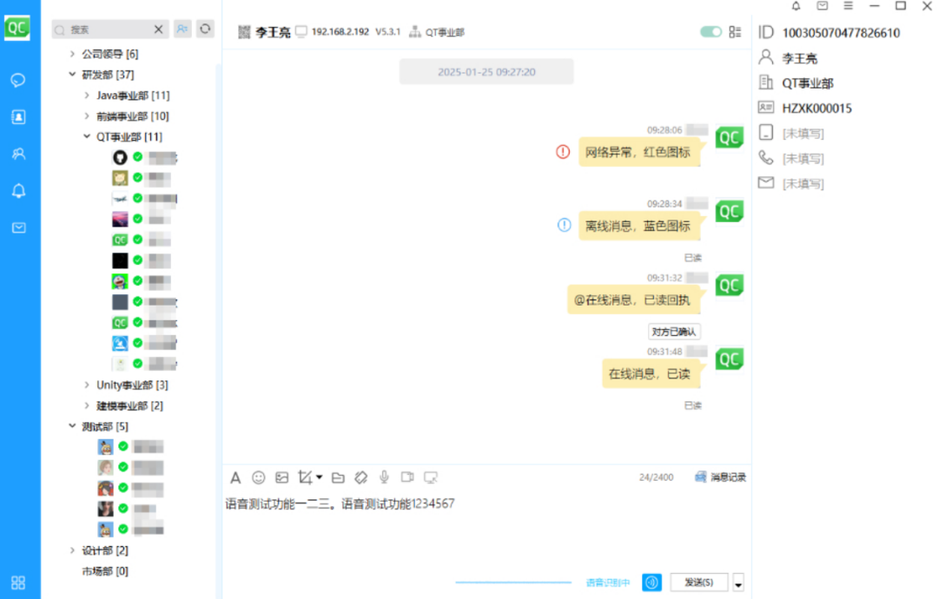Image resolution: width=938 pixels, height=599 pixels.
Task: Expand Unity事业部 [3] group
Action: [x=88, y=385]
